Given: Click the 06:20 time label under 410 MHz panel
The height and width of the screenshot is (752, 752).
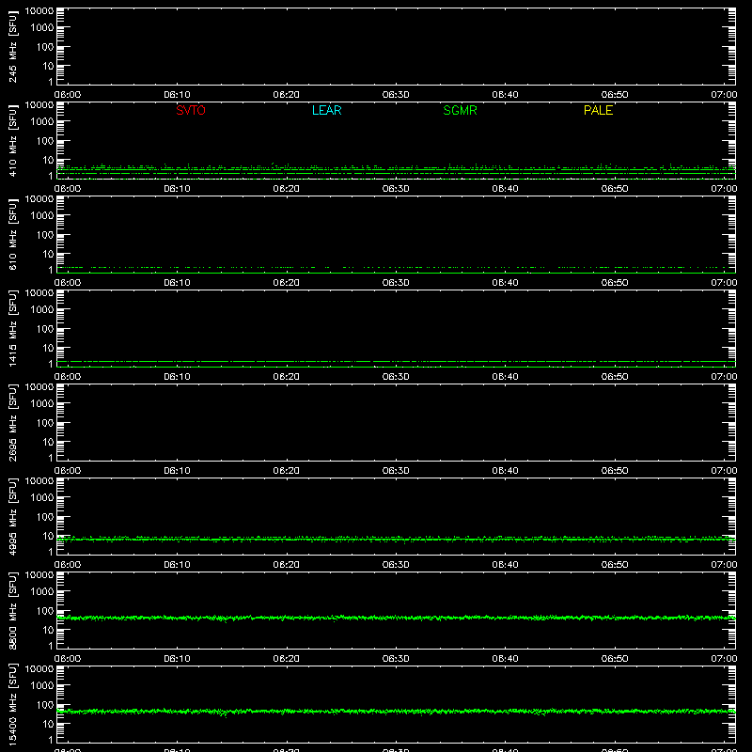Looking at the screenshot, I should [287, 189].
